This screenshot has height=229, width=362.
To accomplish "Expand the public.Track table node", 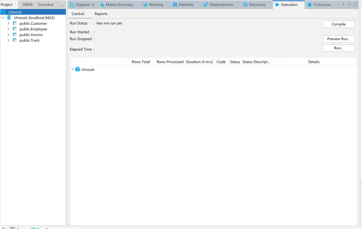I will 8,40.
